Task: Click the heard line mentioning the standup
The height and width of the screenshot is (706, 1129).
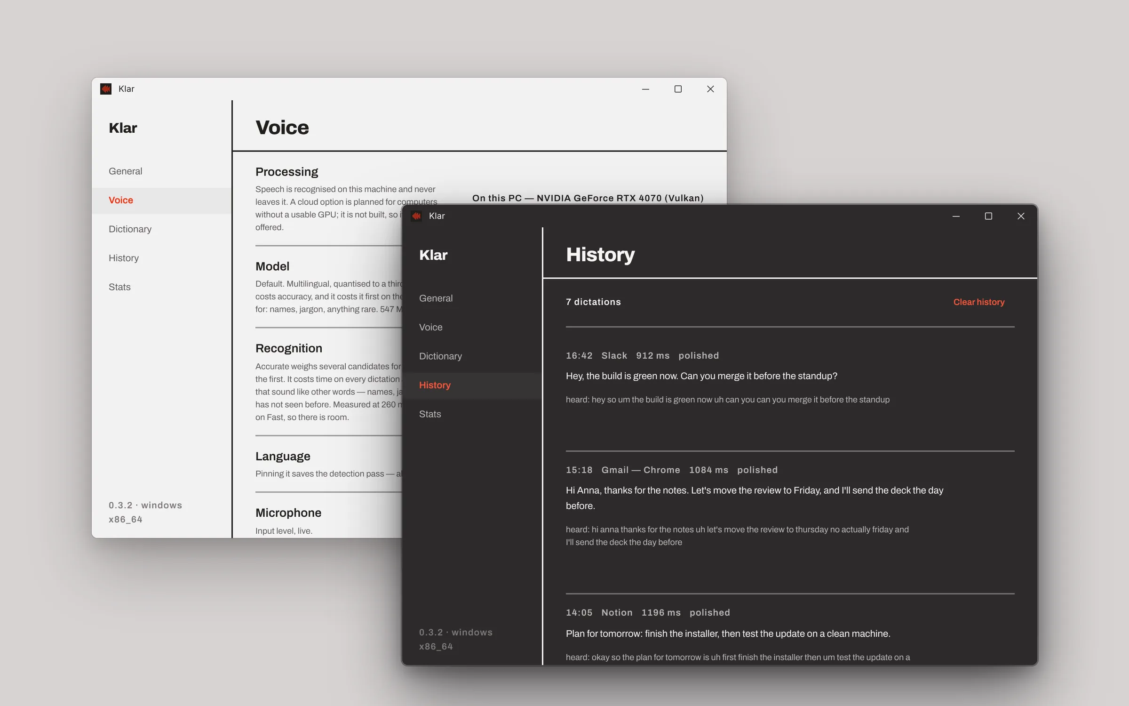Action: click(727, 400)
